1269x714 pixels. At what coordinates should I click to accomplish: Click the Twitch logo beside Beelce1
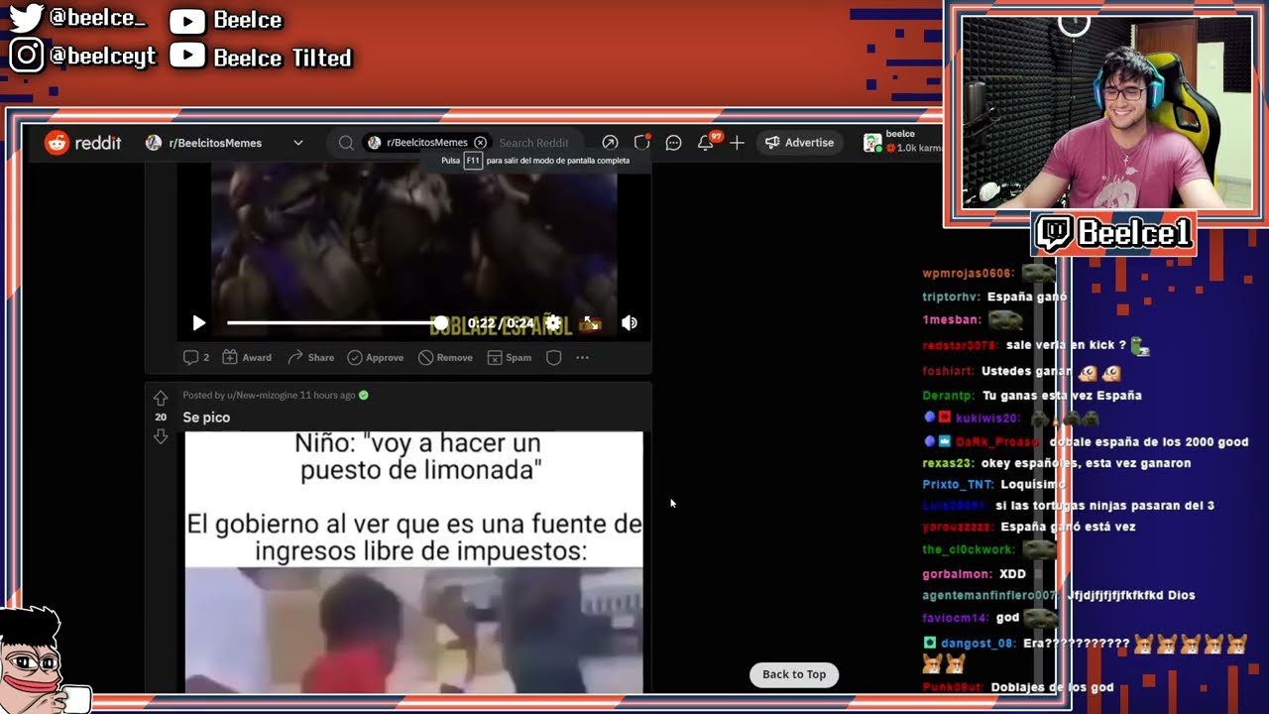pos(1054,234)
